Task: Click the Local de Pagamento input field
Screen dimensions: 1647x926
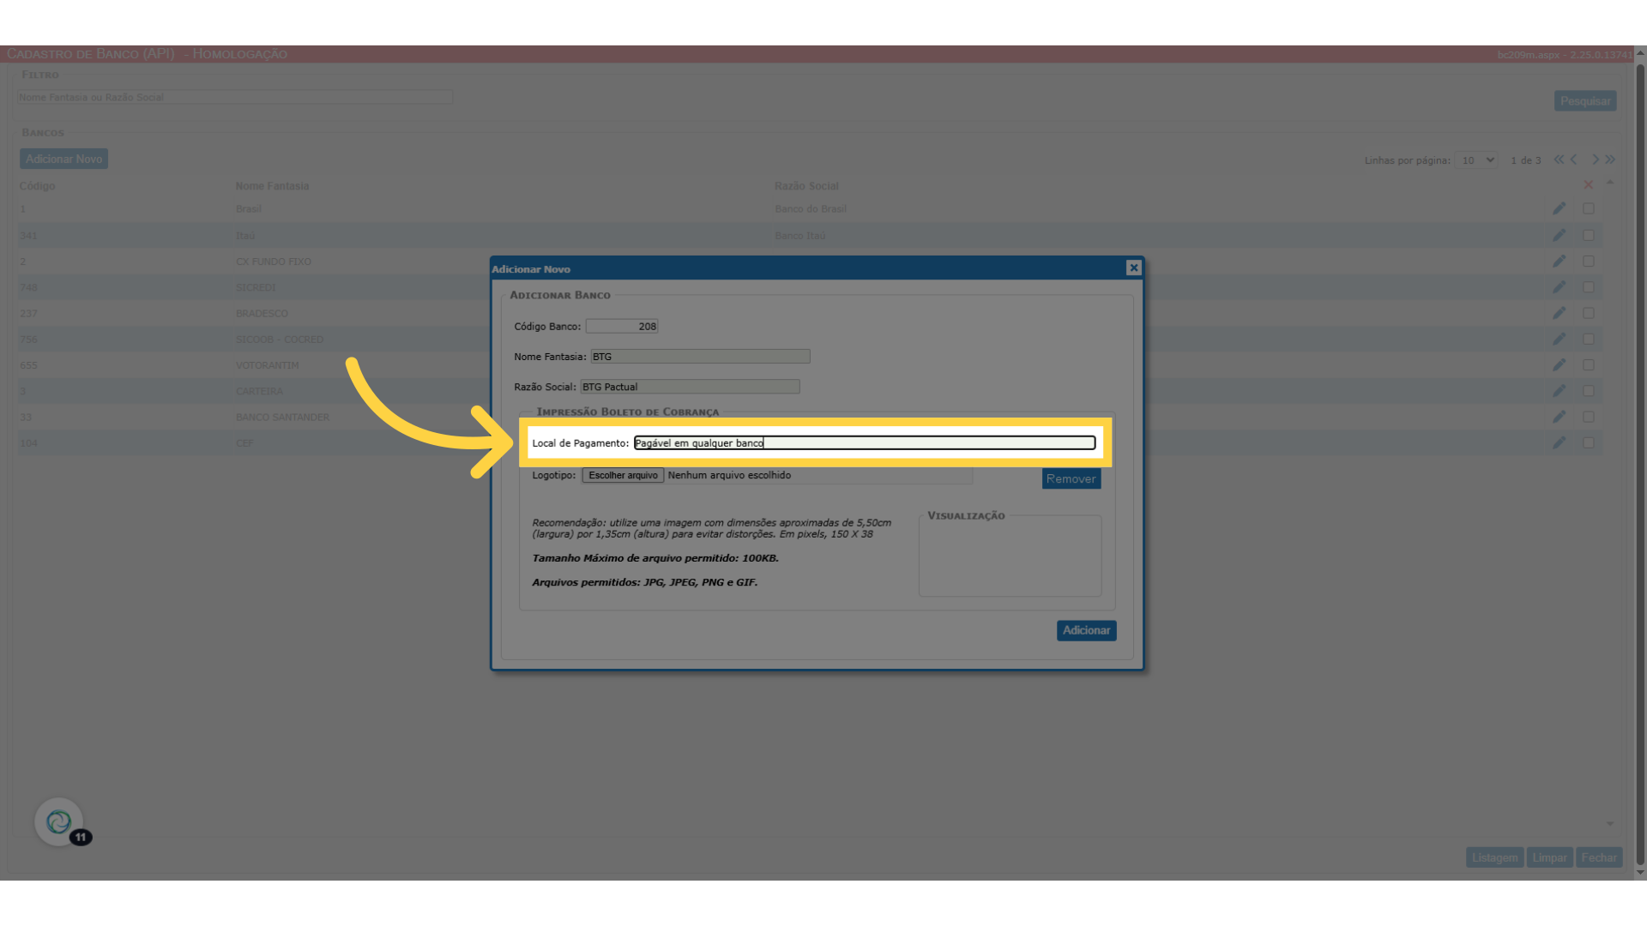Action: (x=864, y=442)
